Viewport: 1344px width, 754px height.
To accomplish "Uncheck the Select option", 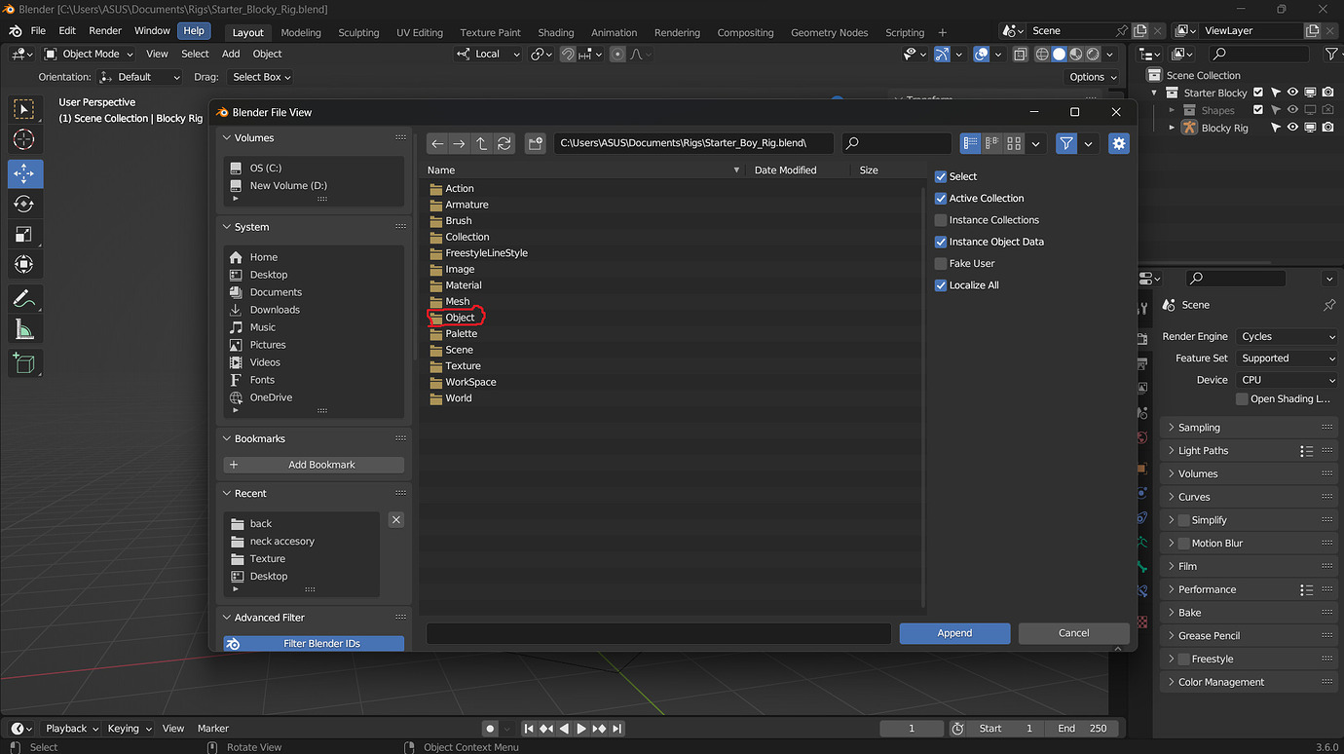I will [941, 176].
